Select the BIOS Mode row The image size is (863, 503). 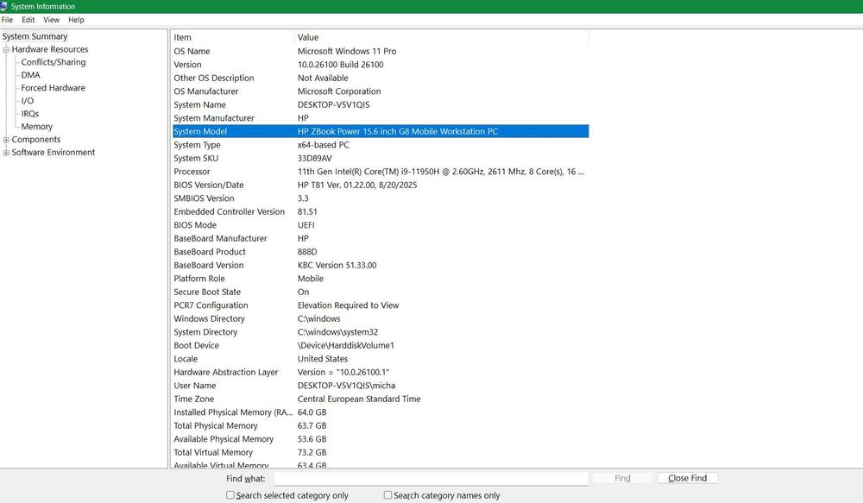coord(381,225)
